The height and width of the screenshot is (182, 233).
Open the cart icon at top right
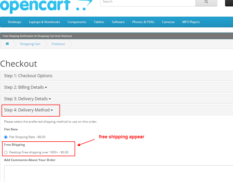point(229,3)
